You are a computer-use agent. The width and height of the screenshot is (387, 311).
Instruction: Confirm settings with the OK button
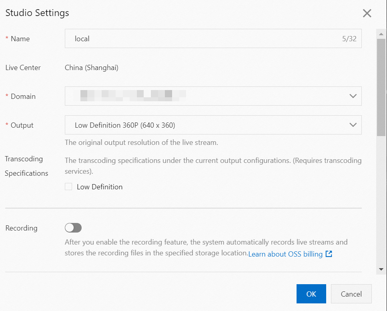[x=311, y=294]
